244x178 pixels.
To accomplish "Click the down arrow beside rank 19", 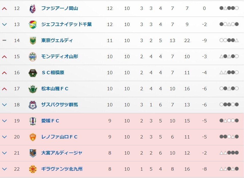I will point(4,121).
